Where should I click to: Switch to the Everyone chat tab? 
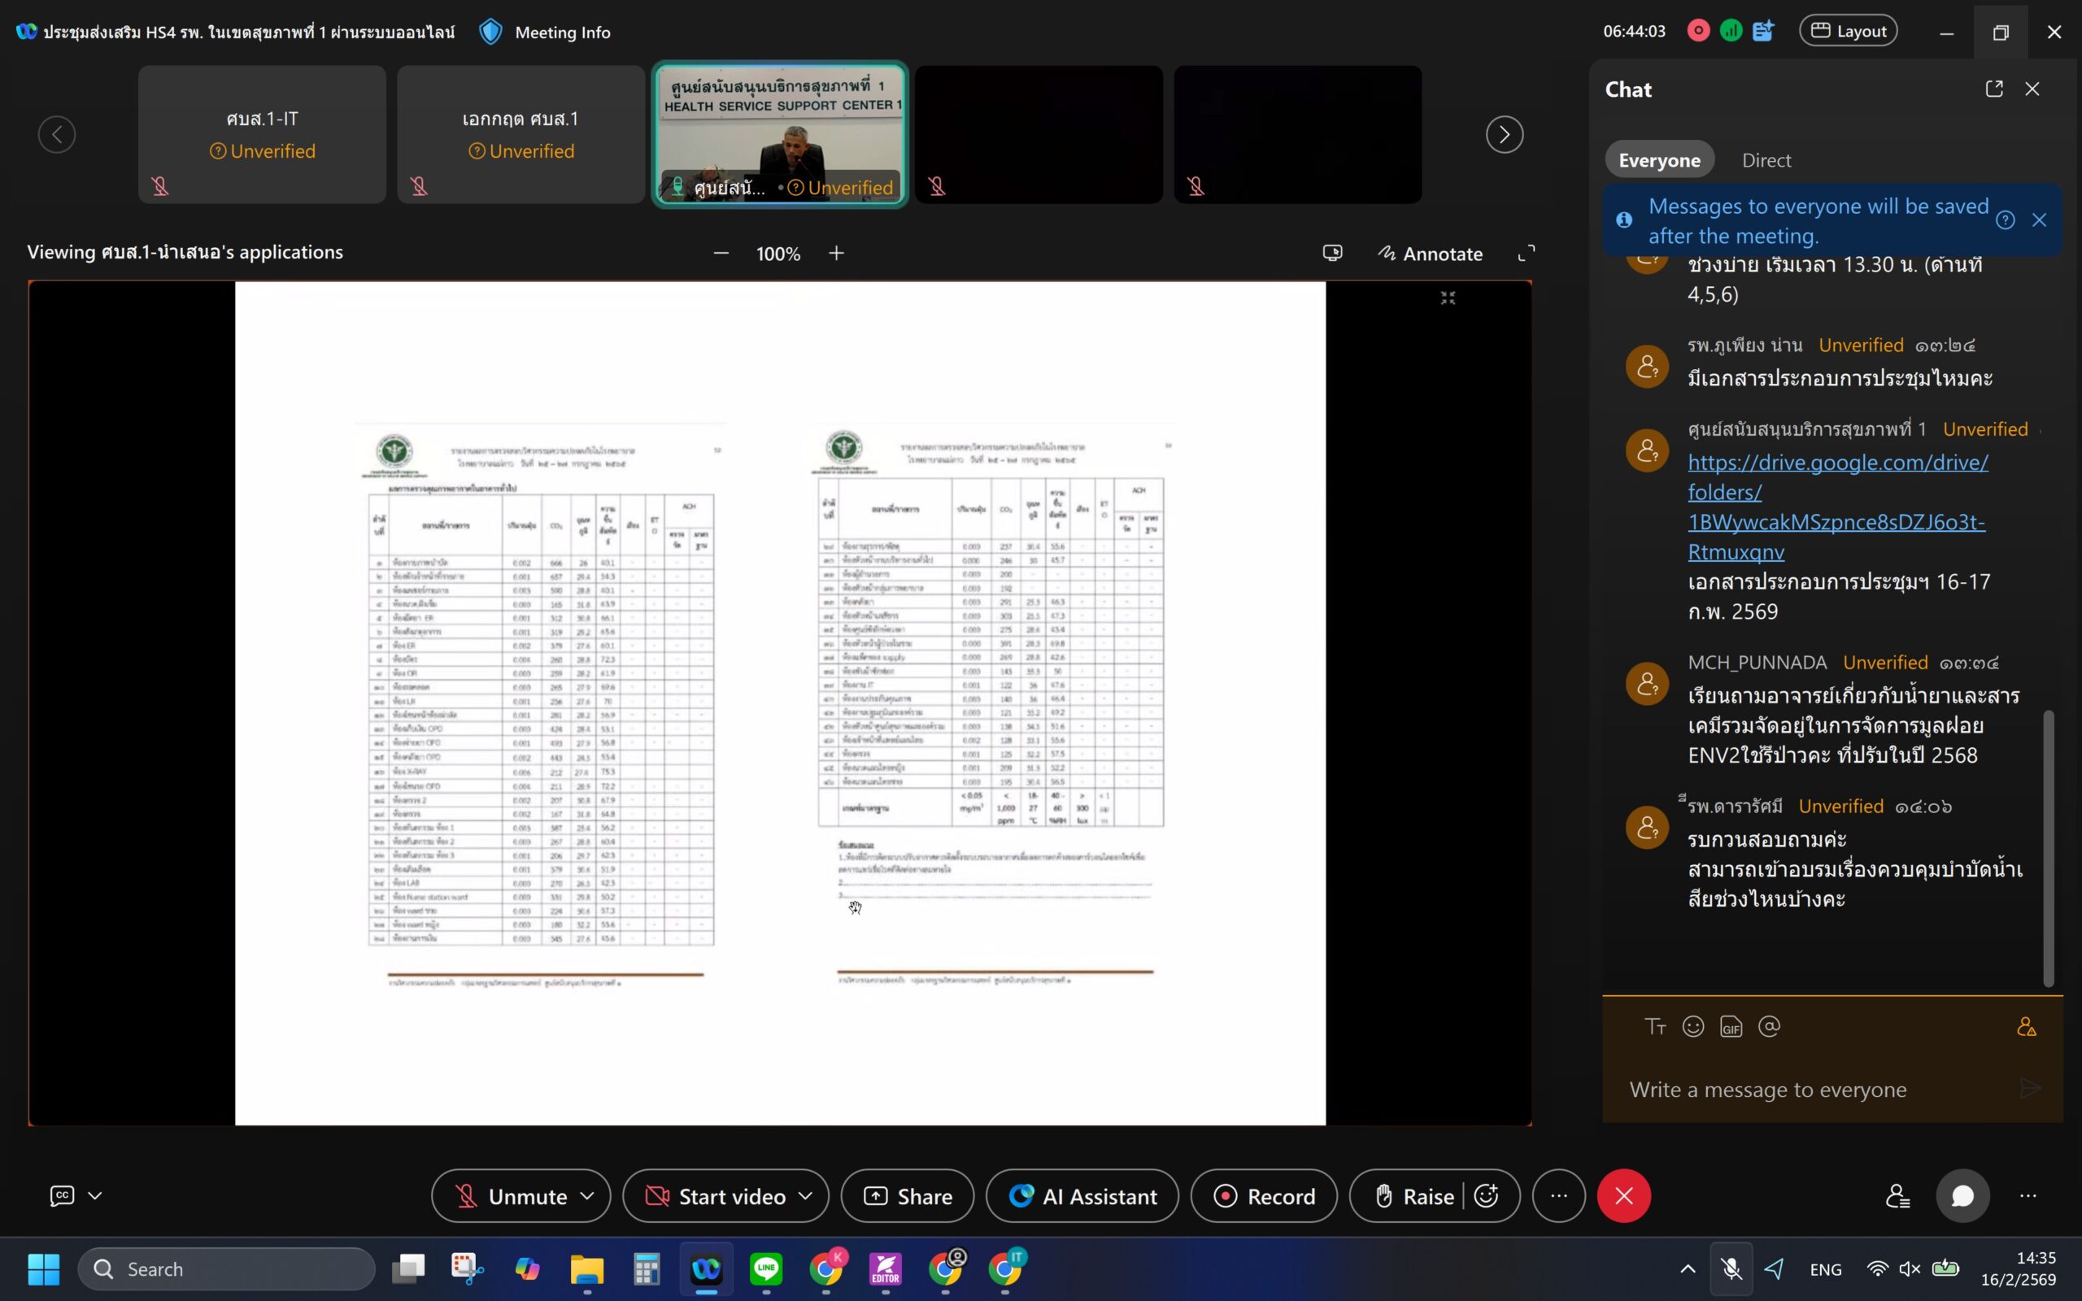1659,160
